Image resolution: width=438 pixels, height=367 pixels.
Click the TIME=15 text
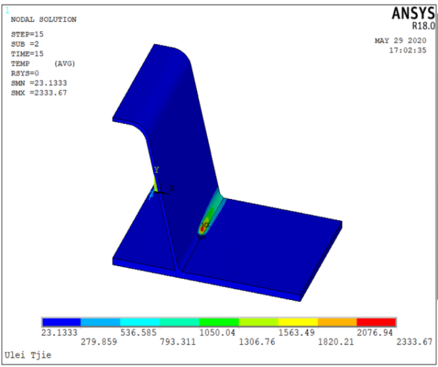coord(27,54)
